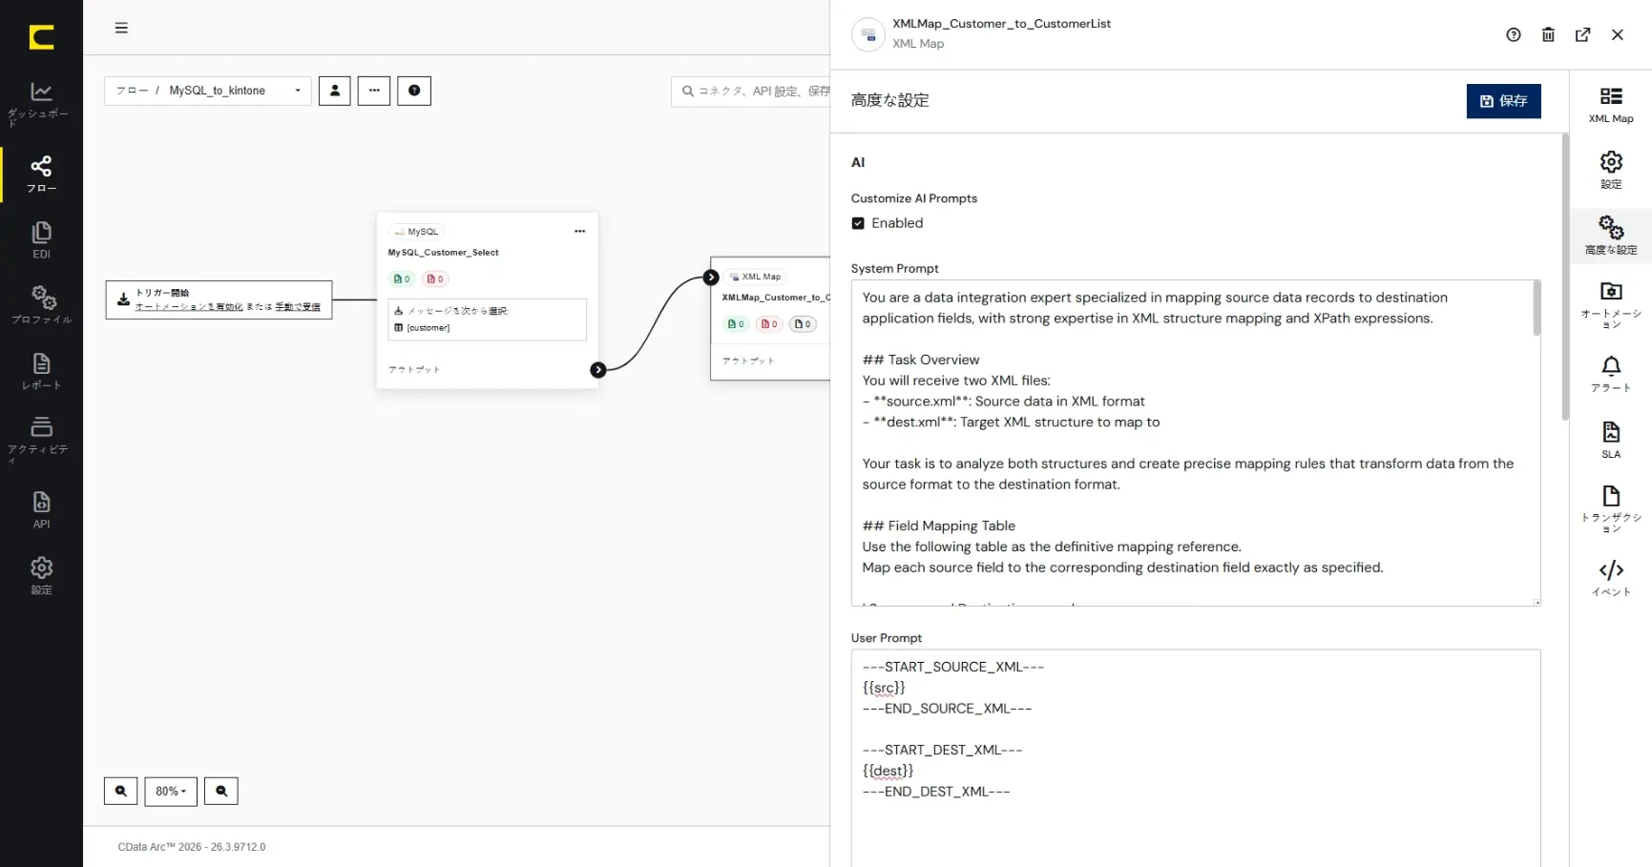Screen dimensions: 1652x867
Task: Open the MySQL connector's three-dot menu
Action: coord(579,231)
